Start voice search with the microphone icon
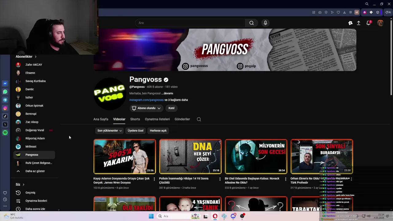The width and height of the screenshot is (393, 221). click(266, 23)
